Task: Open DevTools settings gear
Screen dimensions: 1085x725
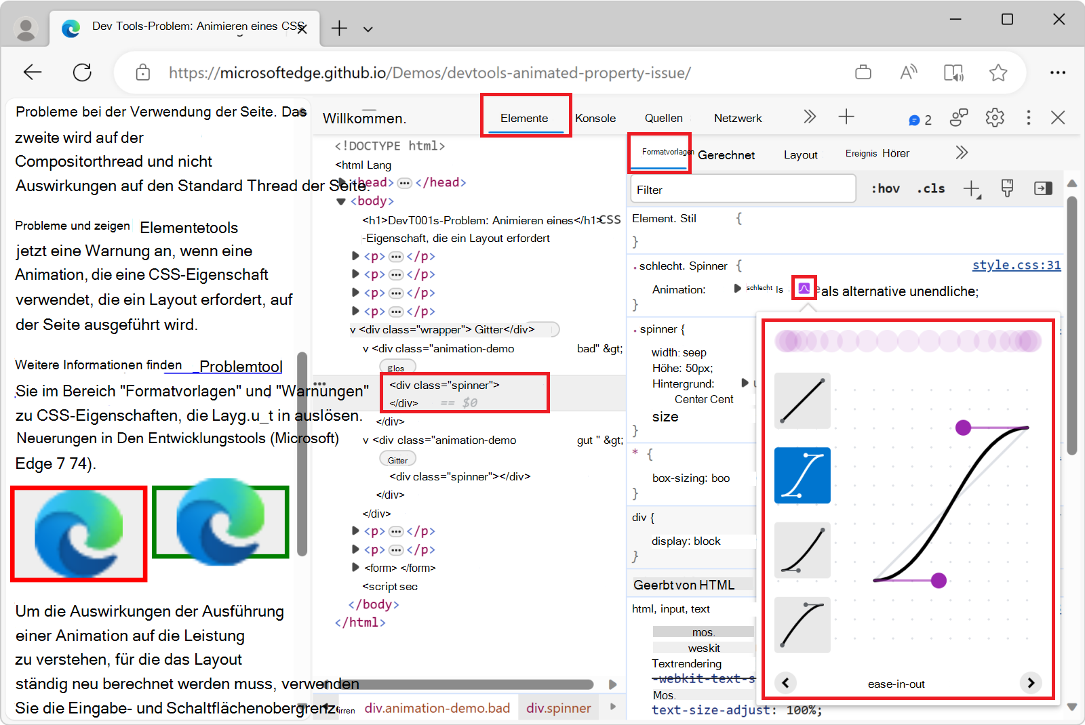Action: [x=994, y=118]
